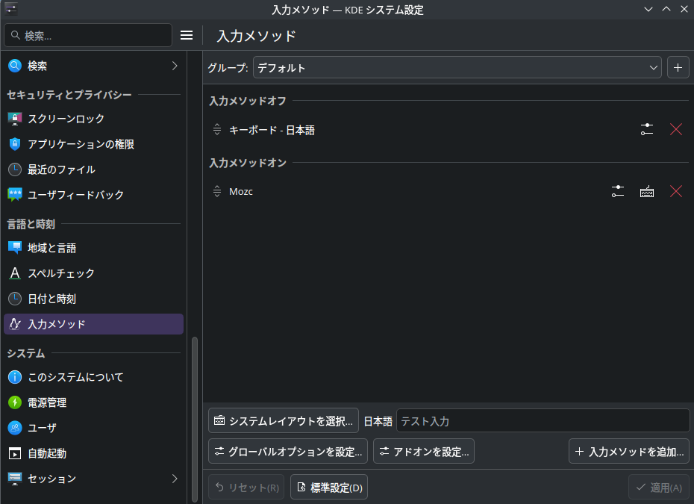The width and height of the screenshot is (694, 504).
Task: Click the ユーザフィードバック speech bubble icon
Action: tap(13, 195)
